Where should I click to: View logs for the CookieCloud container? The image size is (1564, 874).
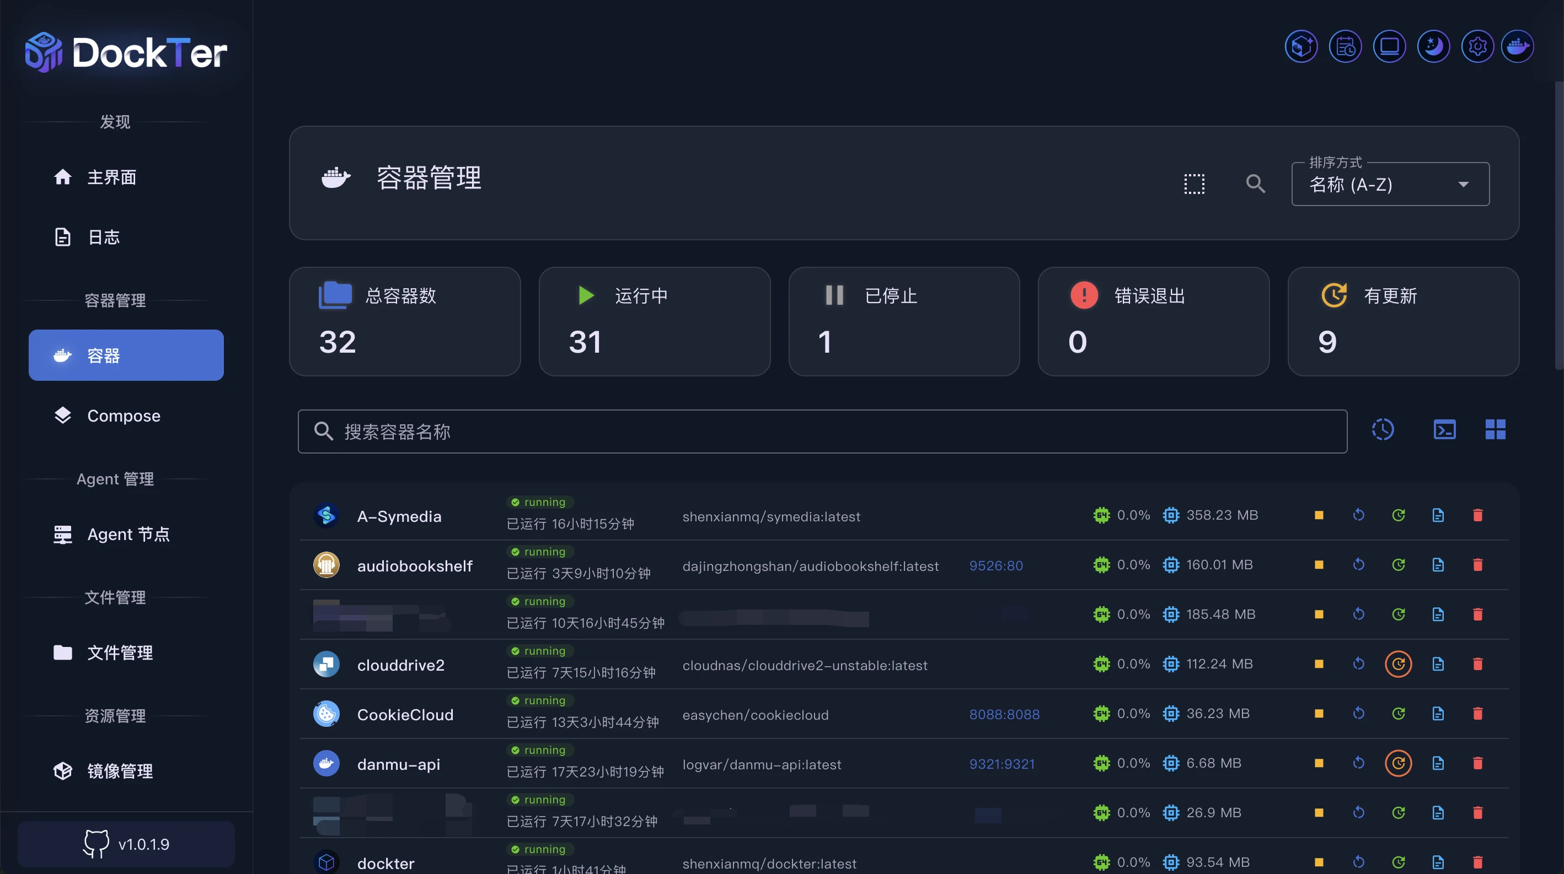pyautogui.click(x=1438, y=714)
